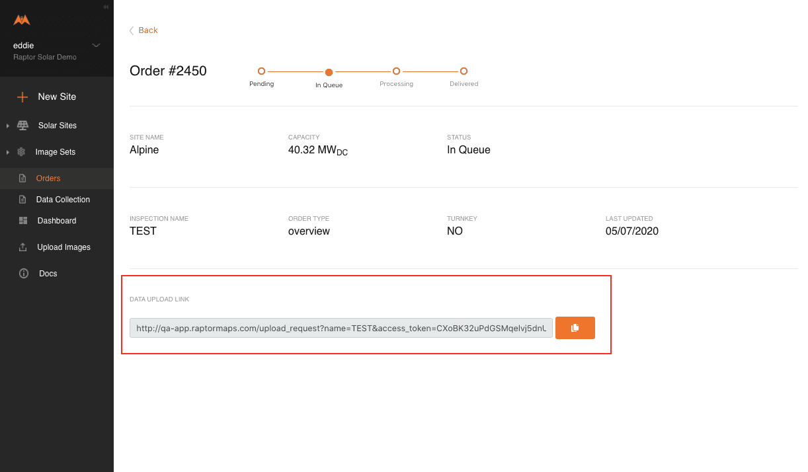808x472 pixels.
Task: Expand the Image Sets tree arrow
Action: point(7,152)
